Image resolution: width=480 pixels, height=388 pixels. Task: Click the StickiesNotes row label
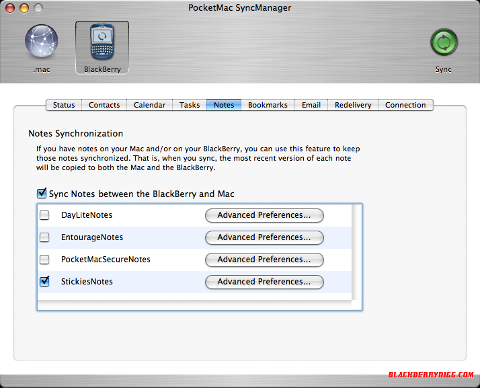pos(87,282)
